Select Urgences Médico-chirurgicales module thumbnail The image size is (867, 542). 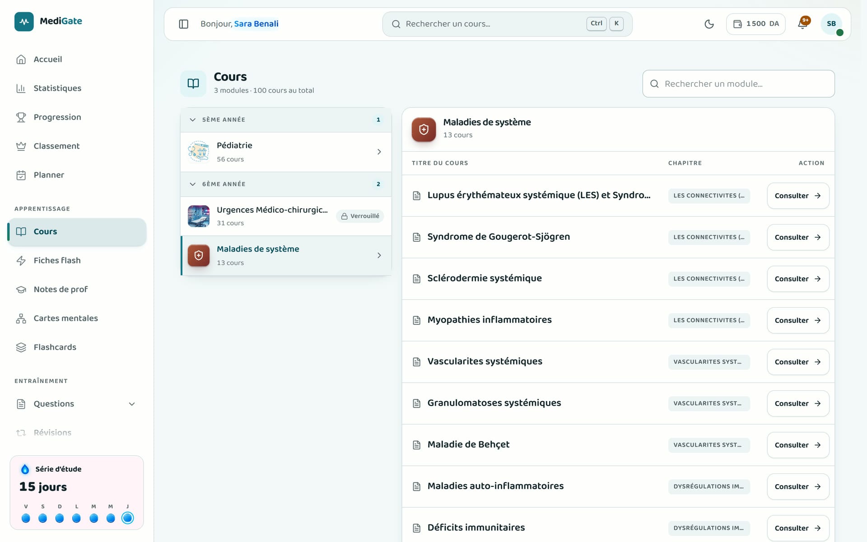click(199, 216)
